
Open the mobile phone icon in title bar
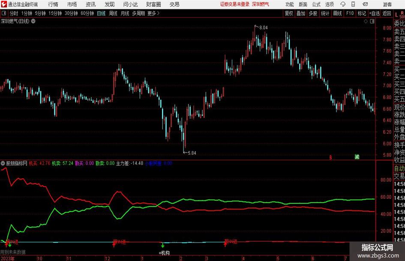pyautogui.click(x=353, y=4)
